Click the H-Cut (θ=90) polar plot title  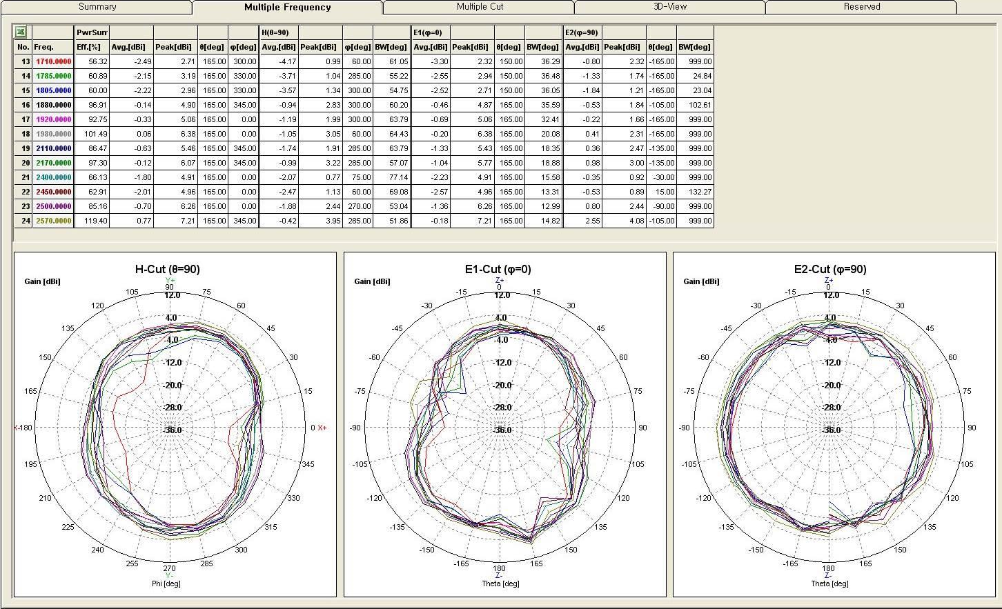(168, 269)
